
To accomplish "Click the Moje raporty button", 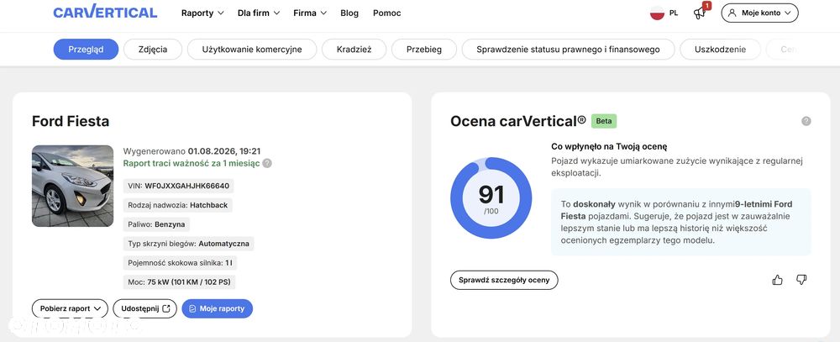I will 217,308.
